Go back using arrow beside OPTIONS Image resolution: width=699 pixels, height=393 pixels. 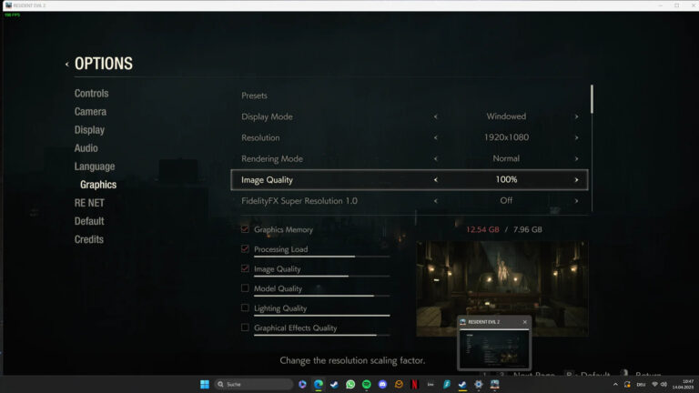pyautogui.click(x=66, y=65)
